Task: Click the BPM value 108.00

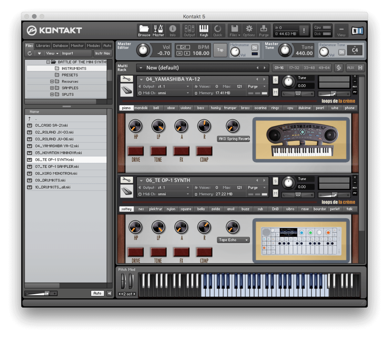Action: click(201, 53)
